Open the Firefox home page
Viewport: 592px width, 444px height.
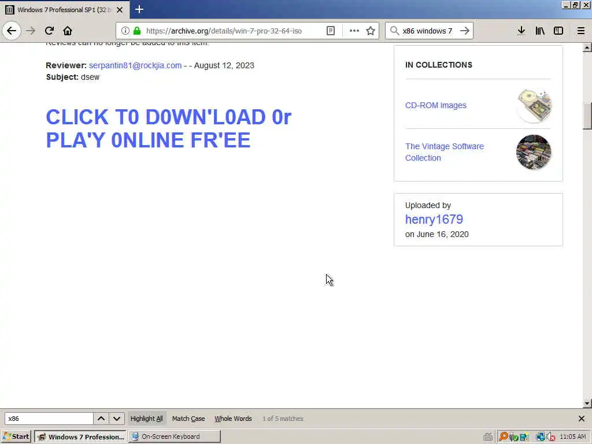pyautogui.click(x=68, y=31)
